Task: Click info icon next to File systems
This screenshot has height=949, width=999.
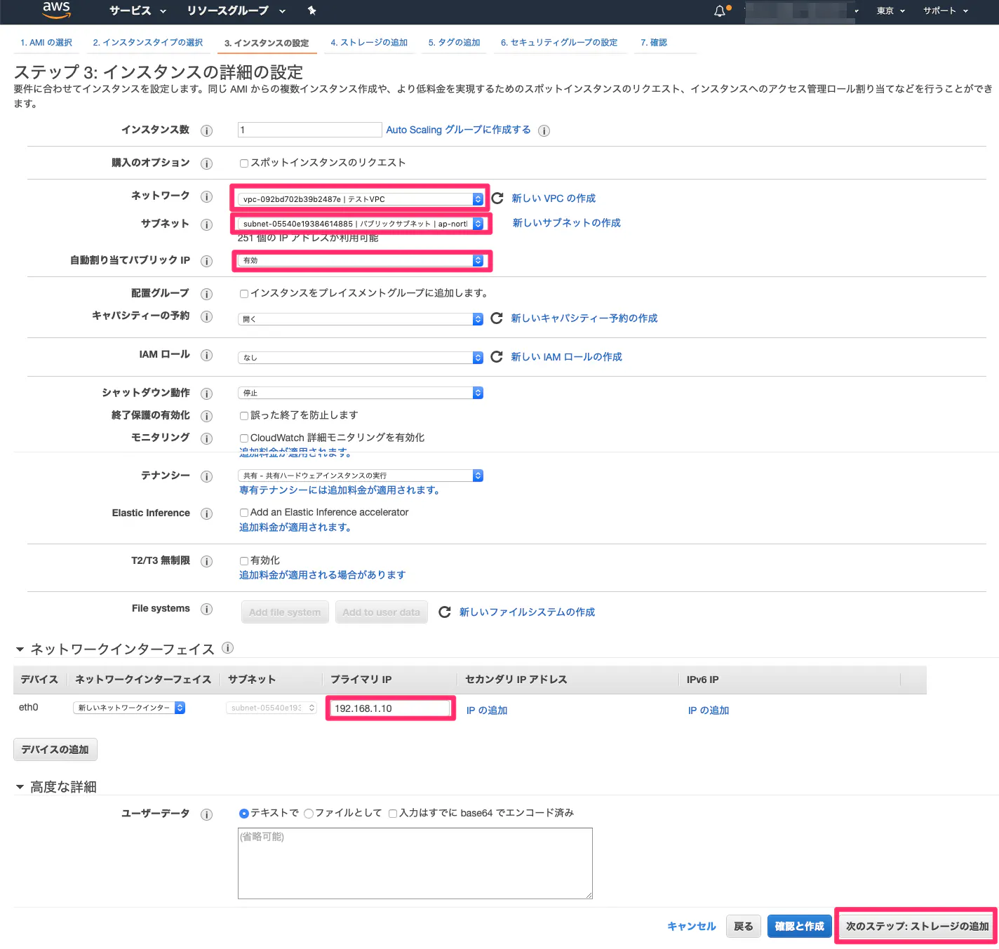Action: [206, 609]
